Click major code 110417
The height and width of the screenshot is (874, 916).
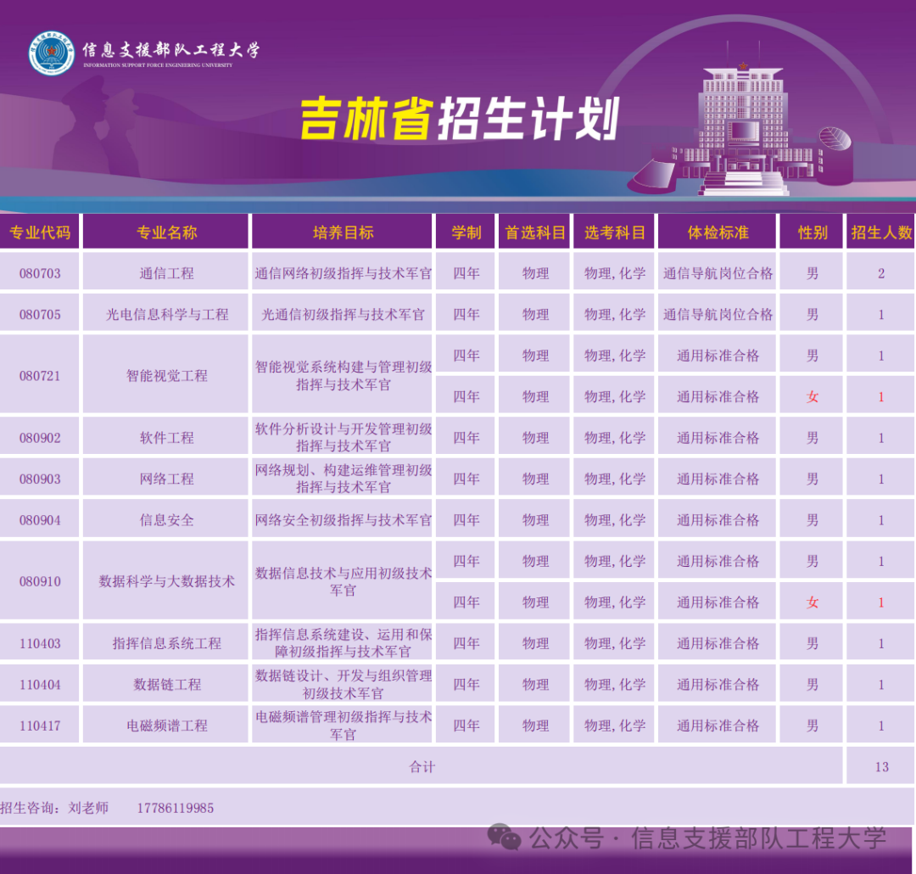click(40, 726)
